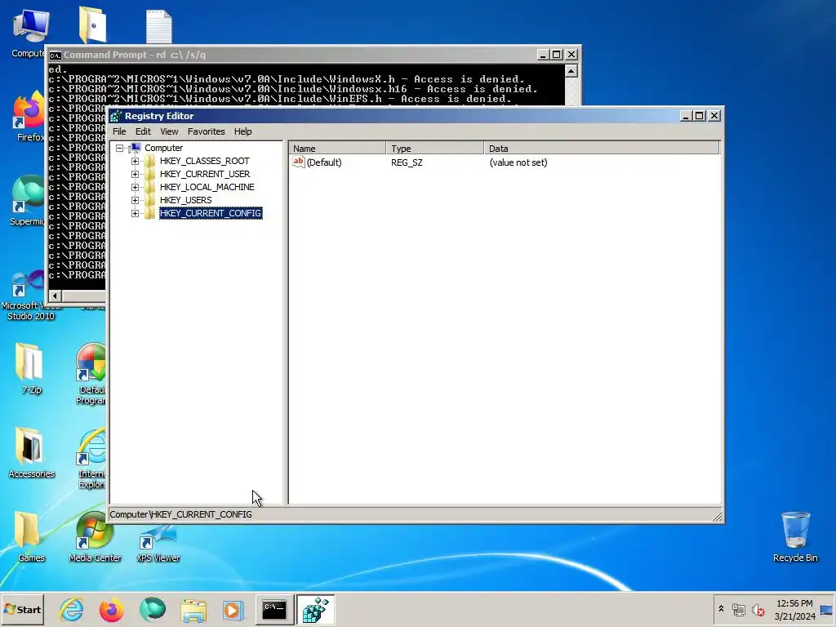836x627 pixels.
Task: Select the Computer desktop icon
Action: [29, 33]
